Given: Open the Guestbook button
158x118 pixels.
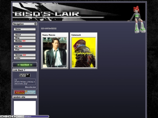Looking at the screenshot, I should pos(25,65).
